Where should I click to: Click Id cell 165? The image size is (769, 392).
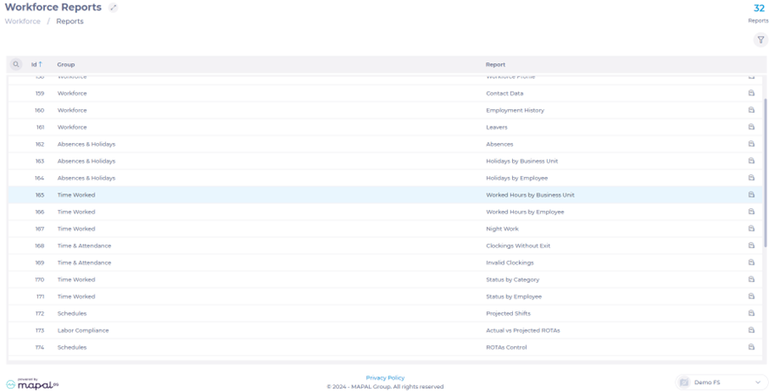tap(40, 194)
